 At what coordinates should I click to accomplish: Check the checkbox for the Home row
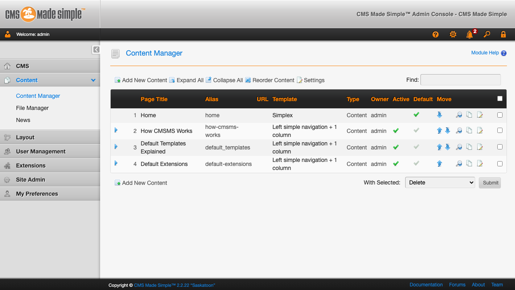click(x=500, y=115)
